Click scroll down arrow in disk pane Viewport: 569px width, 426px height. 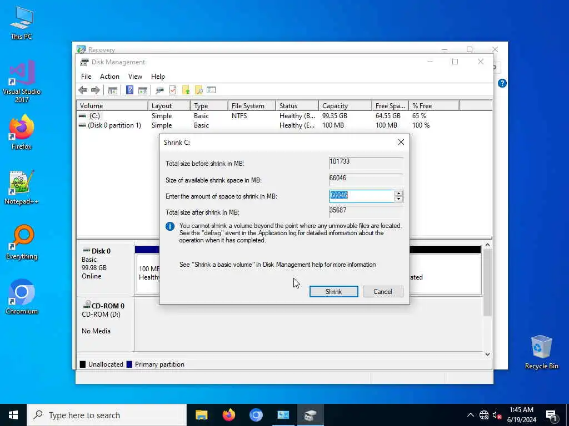tap(487, 354)
